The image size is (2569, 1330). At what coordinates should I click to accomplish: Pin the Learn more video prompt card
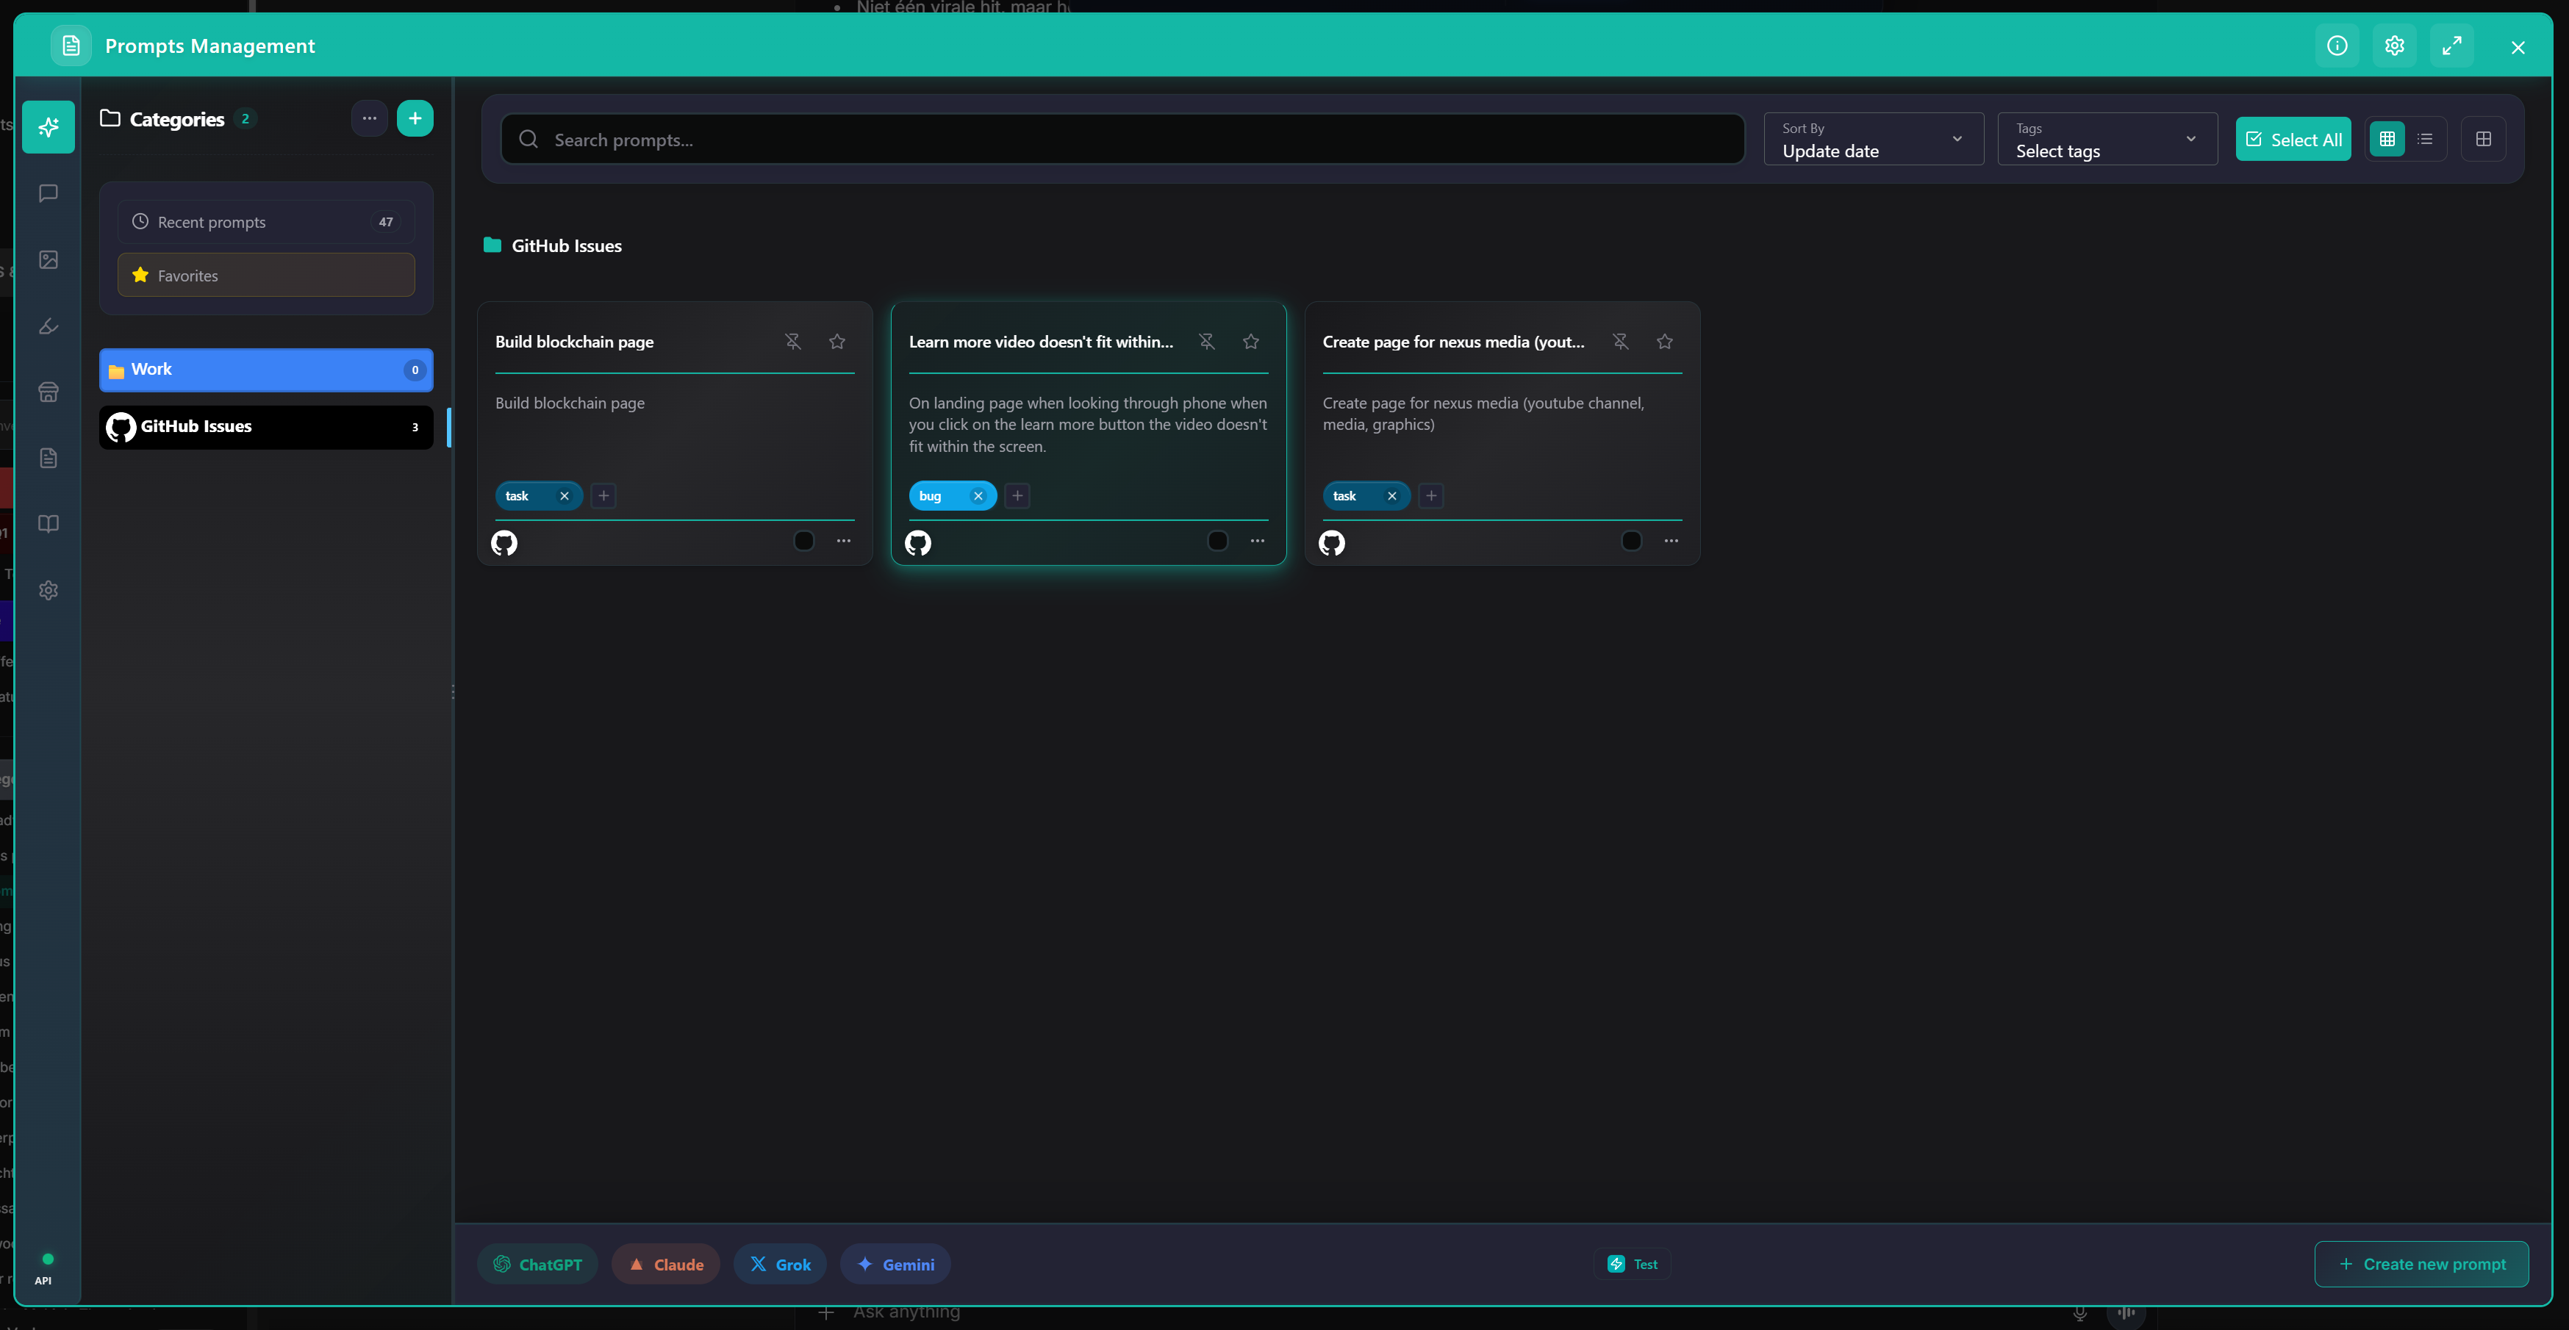point(1207,341)
